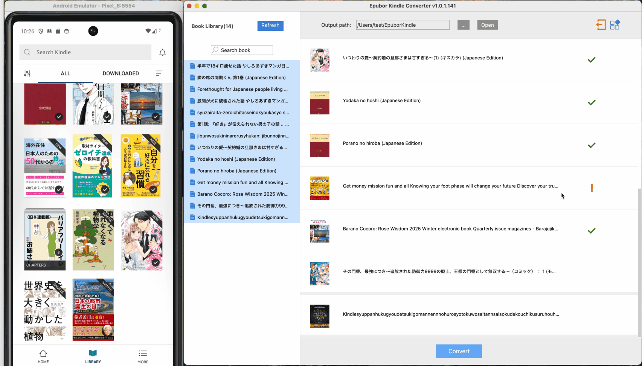The width and height of the screenshot is (642, 366).
Task: Click the file icon next to jibunwosukininarerusyhukan
Action: [192, 136]
